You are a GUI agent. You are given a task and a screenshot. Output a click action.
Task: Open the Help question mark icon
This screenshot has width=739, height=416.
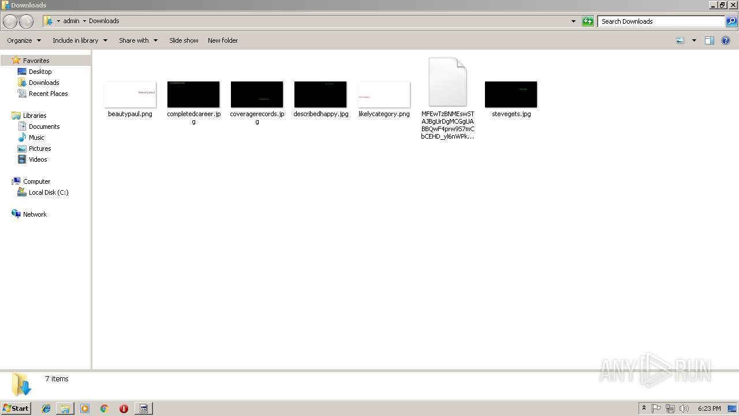pyautogui.click(x=726, y=40)
